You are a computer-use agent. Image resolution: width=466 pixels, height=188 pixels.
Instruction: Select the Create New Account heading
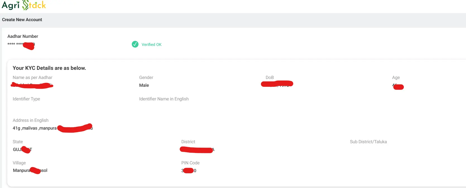click(22, 20)
